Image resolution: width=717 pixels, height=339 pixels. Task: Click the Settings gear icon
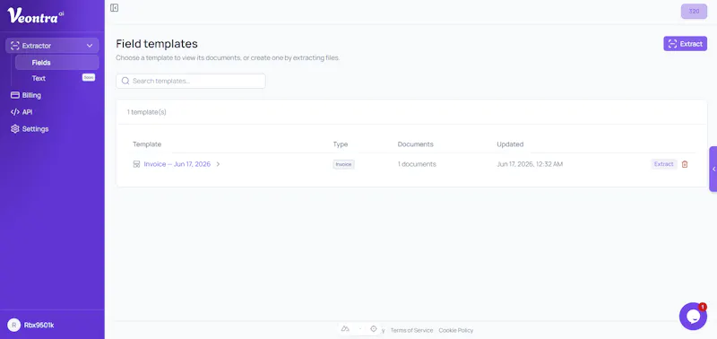click(14, 129)
